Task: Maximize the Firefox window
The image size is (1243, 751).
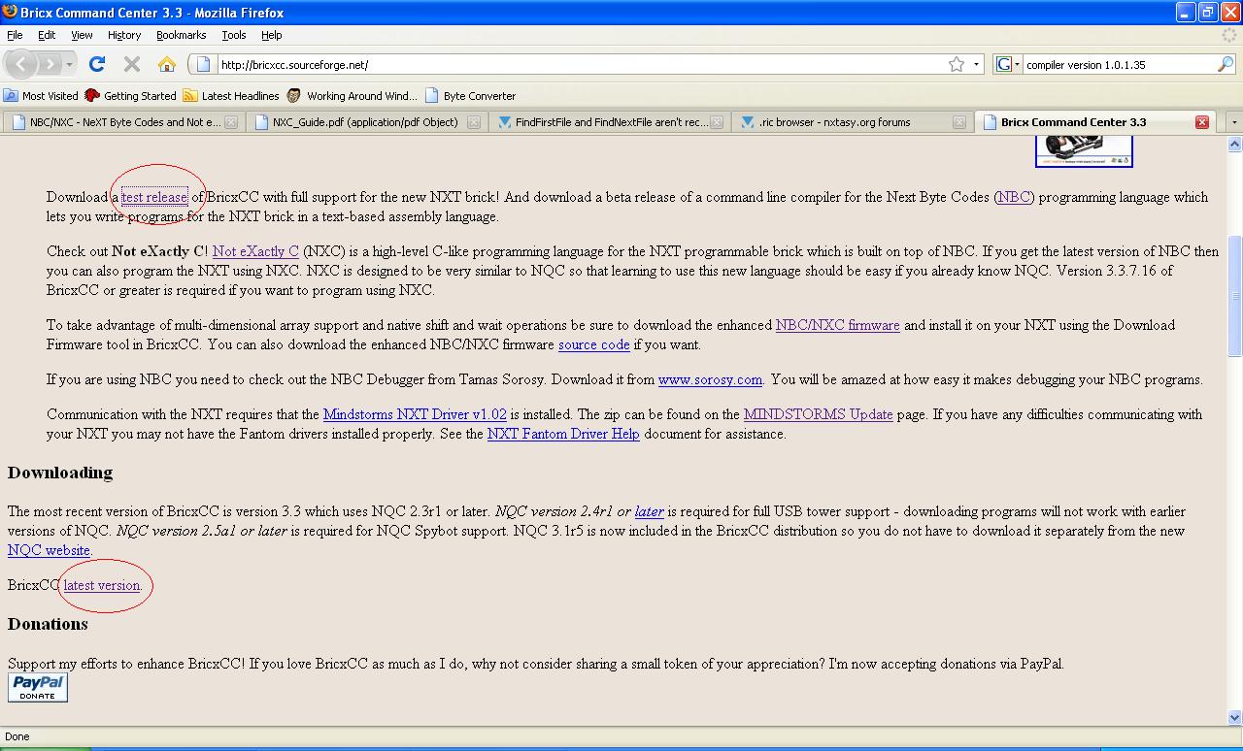Action: point(1208,13)
